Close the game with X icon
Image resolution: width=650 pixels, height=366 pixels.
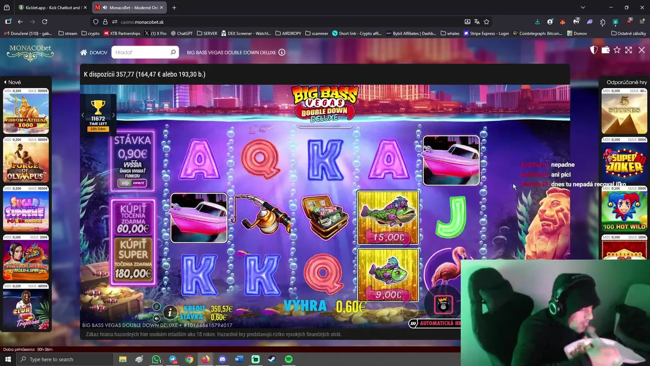[641, 50]
